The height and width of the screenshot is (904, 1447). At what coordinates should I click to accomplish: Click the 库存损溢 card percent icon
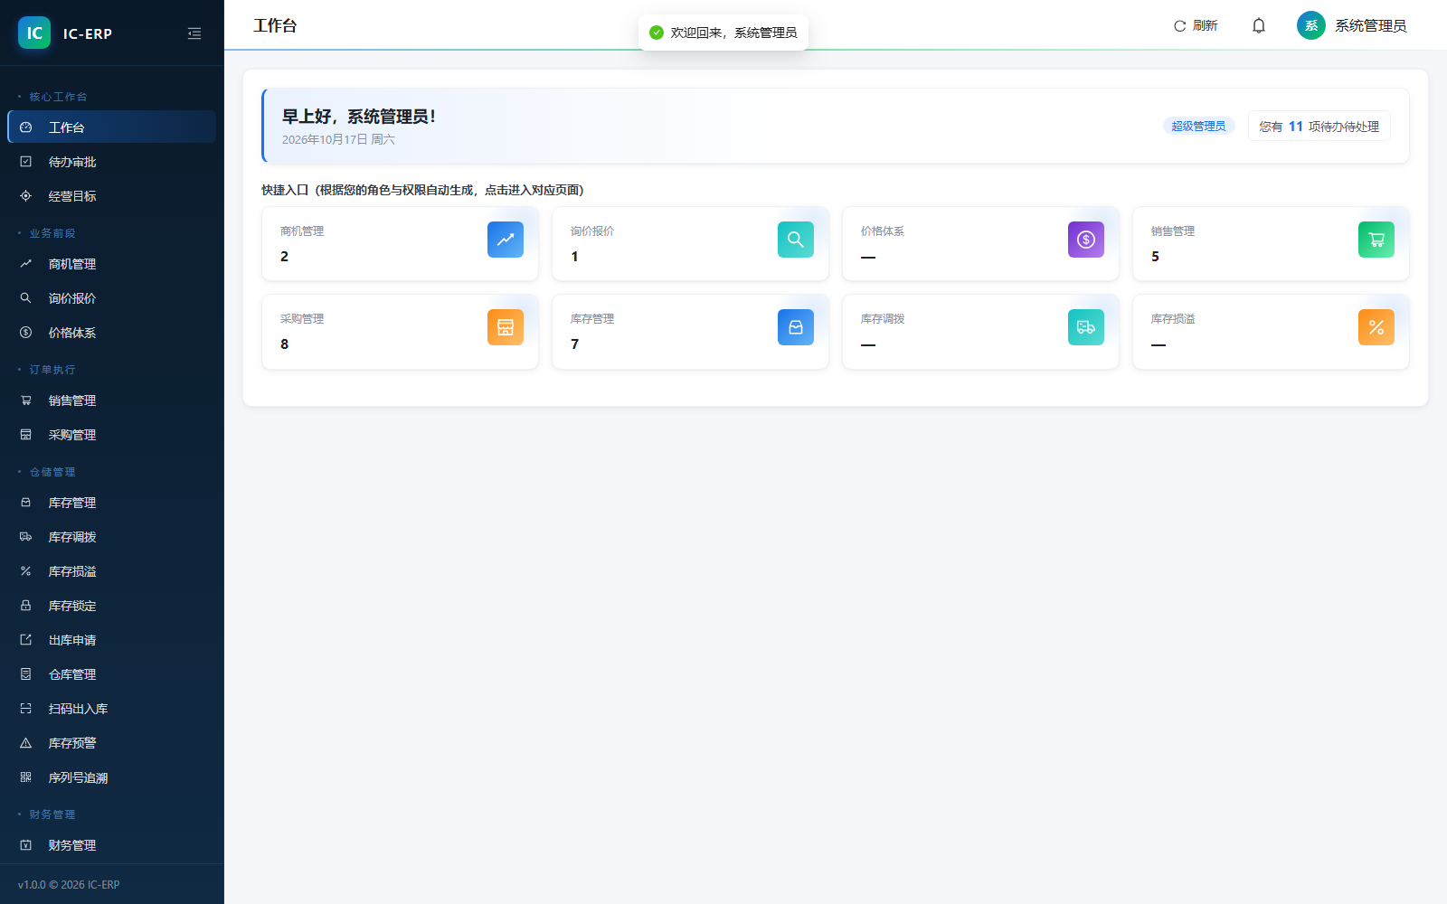(1376, 327)
